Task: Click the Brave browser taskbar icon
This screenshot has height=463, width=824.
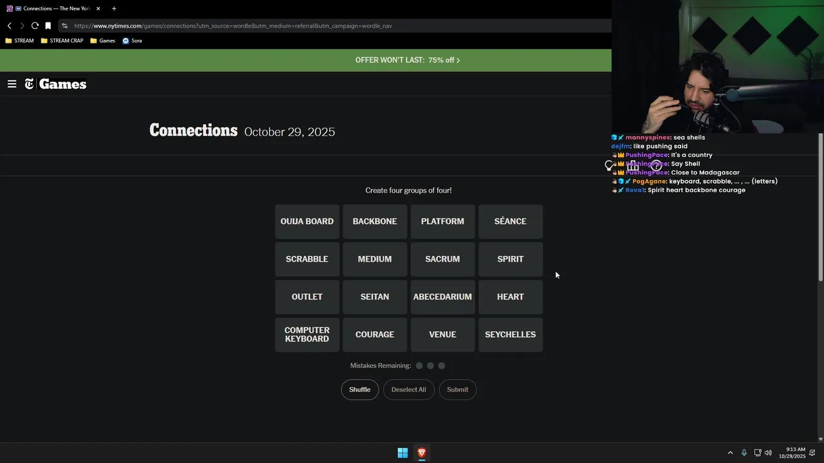Action: pos(422,453)
